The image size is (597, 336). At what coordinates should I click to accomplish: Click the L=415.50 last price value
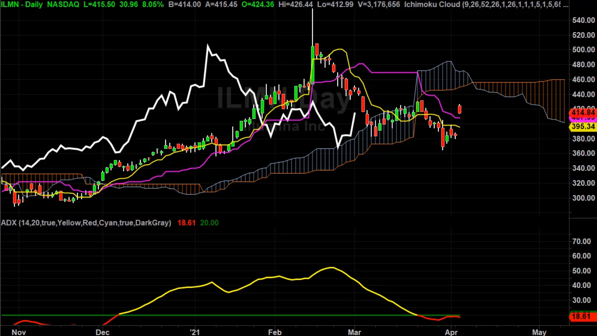(x=99, y=5)
